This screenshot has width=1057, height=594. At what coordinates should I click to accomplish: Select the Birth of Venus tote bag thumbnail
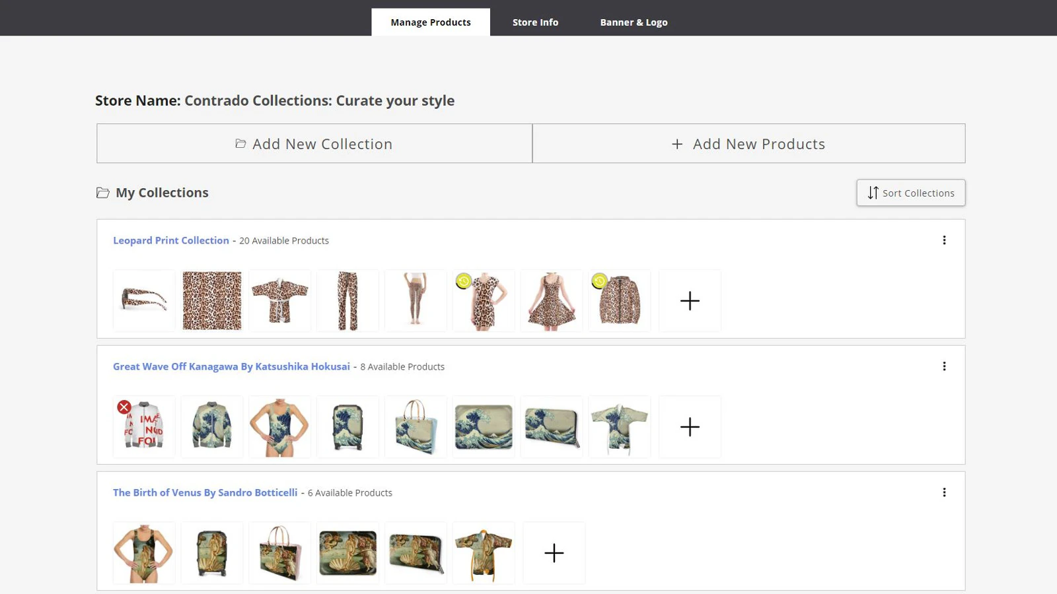280,553
